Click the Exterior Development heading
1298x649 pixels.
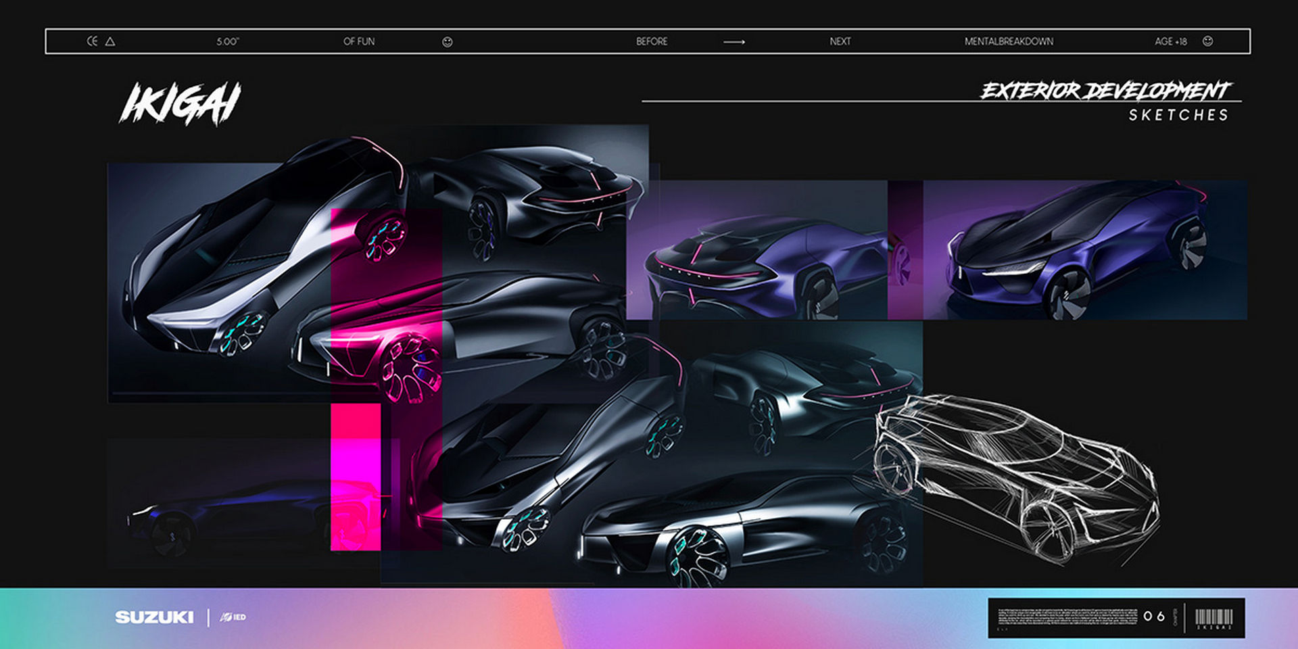(1105, 91)
